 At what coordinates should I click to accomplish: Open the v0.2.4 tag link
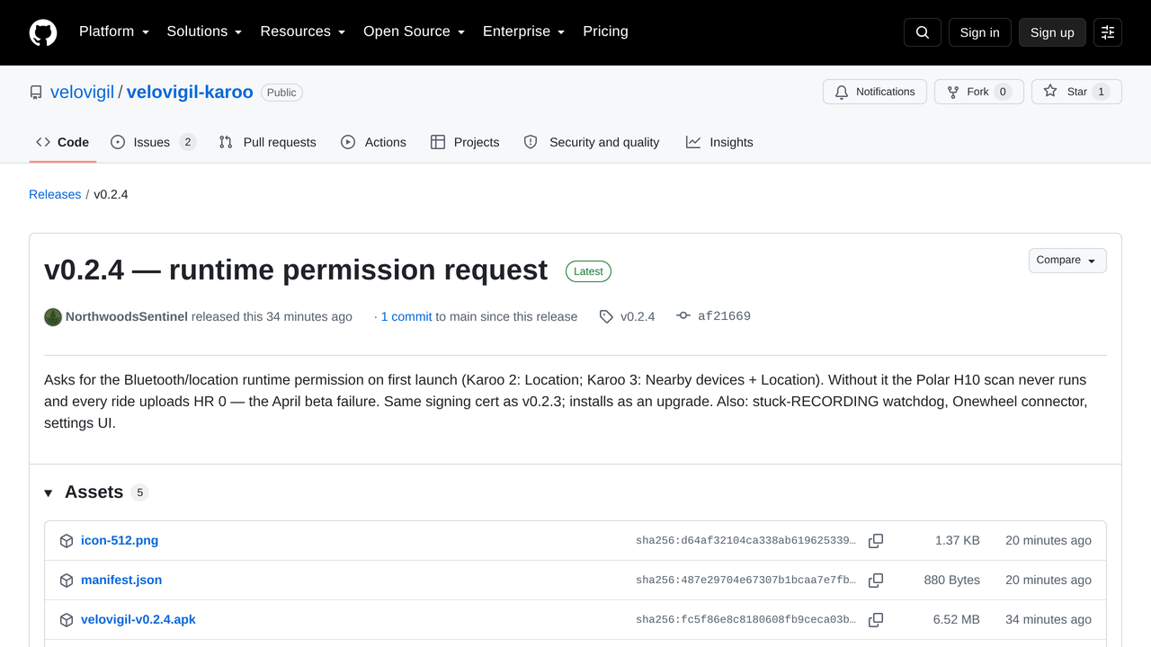tap(638, 316)
